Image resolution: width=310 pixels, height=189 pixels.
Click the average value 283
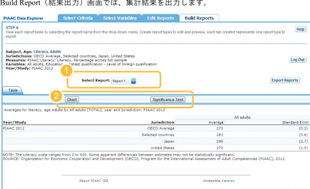click(220, 135)
